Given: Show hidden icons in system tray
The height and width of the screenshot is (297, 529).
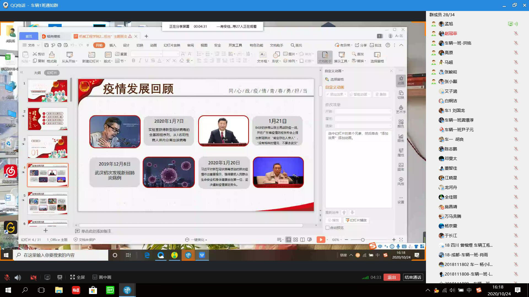Looking at the screenshot, I should click(x=428, y=290).
